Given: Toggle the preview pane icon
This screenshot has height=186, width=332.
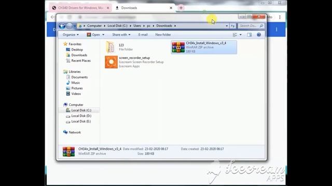Looking at the screenshot, I should [x=249, y=35].
